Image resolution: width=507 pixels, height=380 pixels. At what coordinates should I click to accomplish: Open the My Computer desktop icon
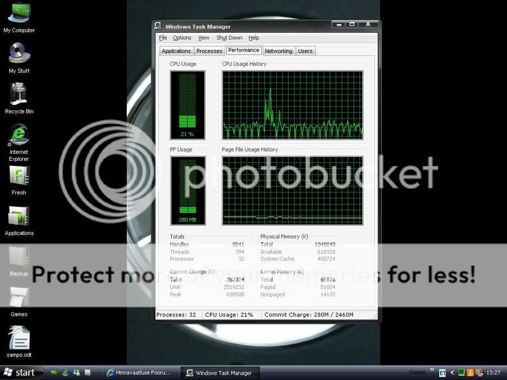pyautogui.click(x=19, y=18)
